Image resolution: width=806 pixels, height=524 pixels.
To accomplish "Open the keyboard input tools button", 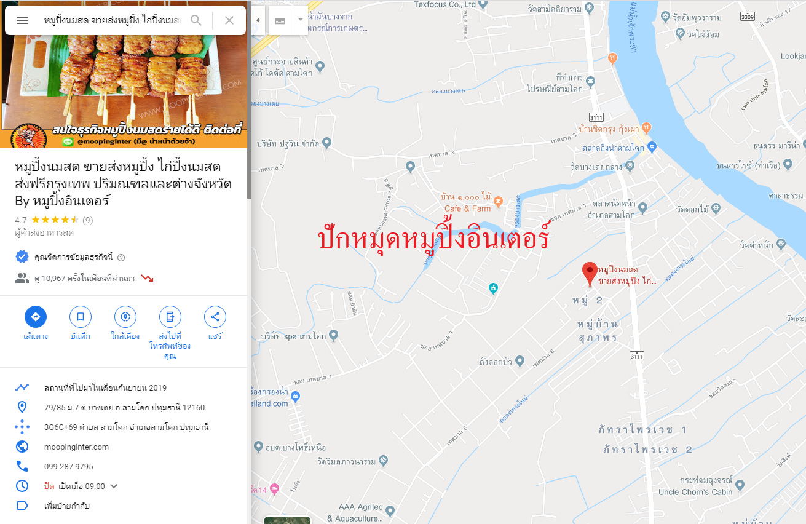I will [x=280, y=20].
